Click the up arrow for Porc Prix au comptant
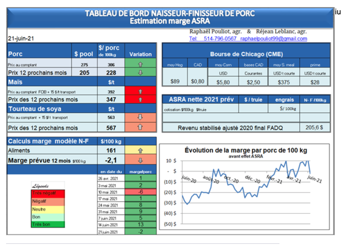353x252 pixels. 140,64
